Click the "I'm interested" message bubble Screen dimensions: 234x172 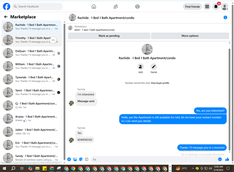86,95
